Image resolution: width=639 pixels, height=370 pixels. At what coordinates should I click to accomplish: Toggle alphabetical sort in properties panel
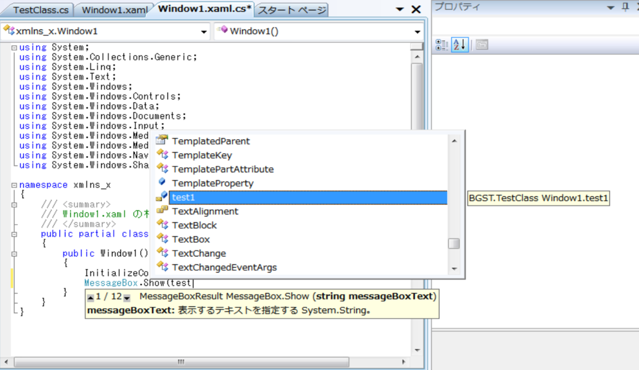coord(459,45)
